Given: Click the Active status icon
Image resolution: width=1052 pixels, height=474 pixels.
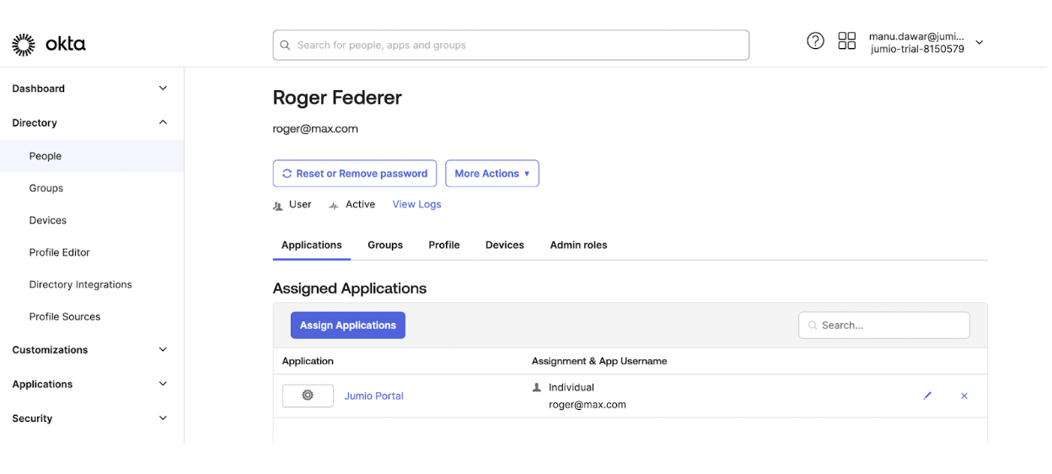Looking at the screenshot, I should pos(334,205).
